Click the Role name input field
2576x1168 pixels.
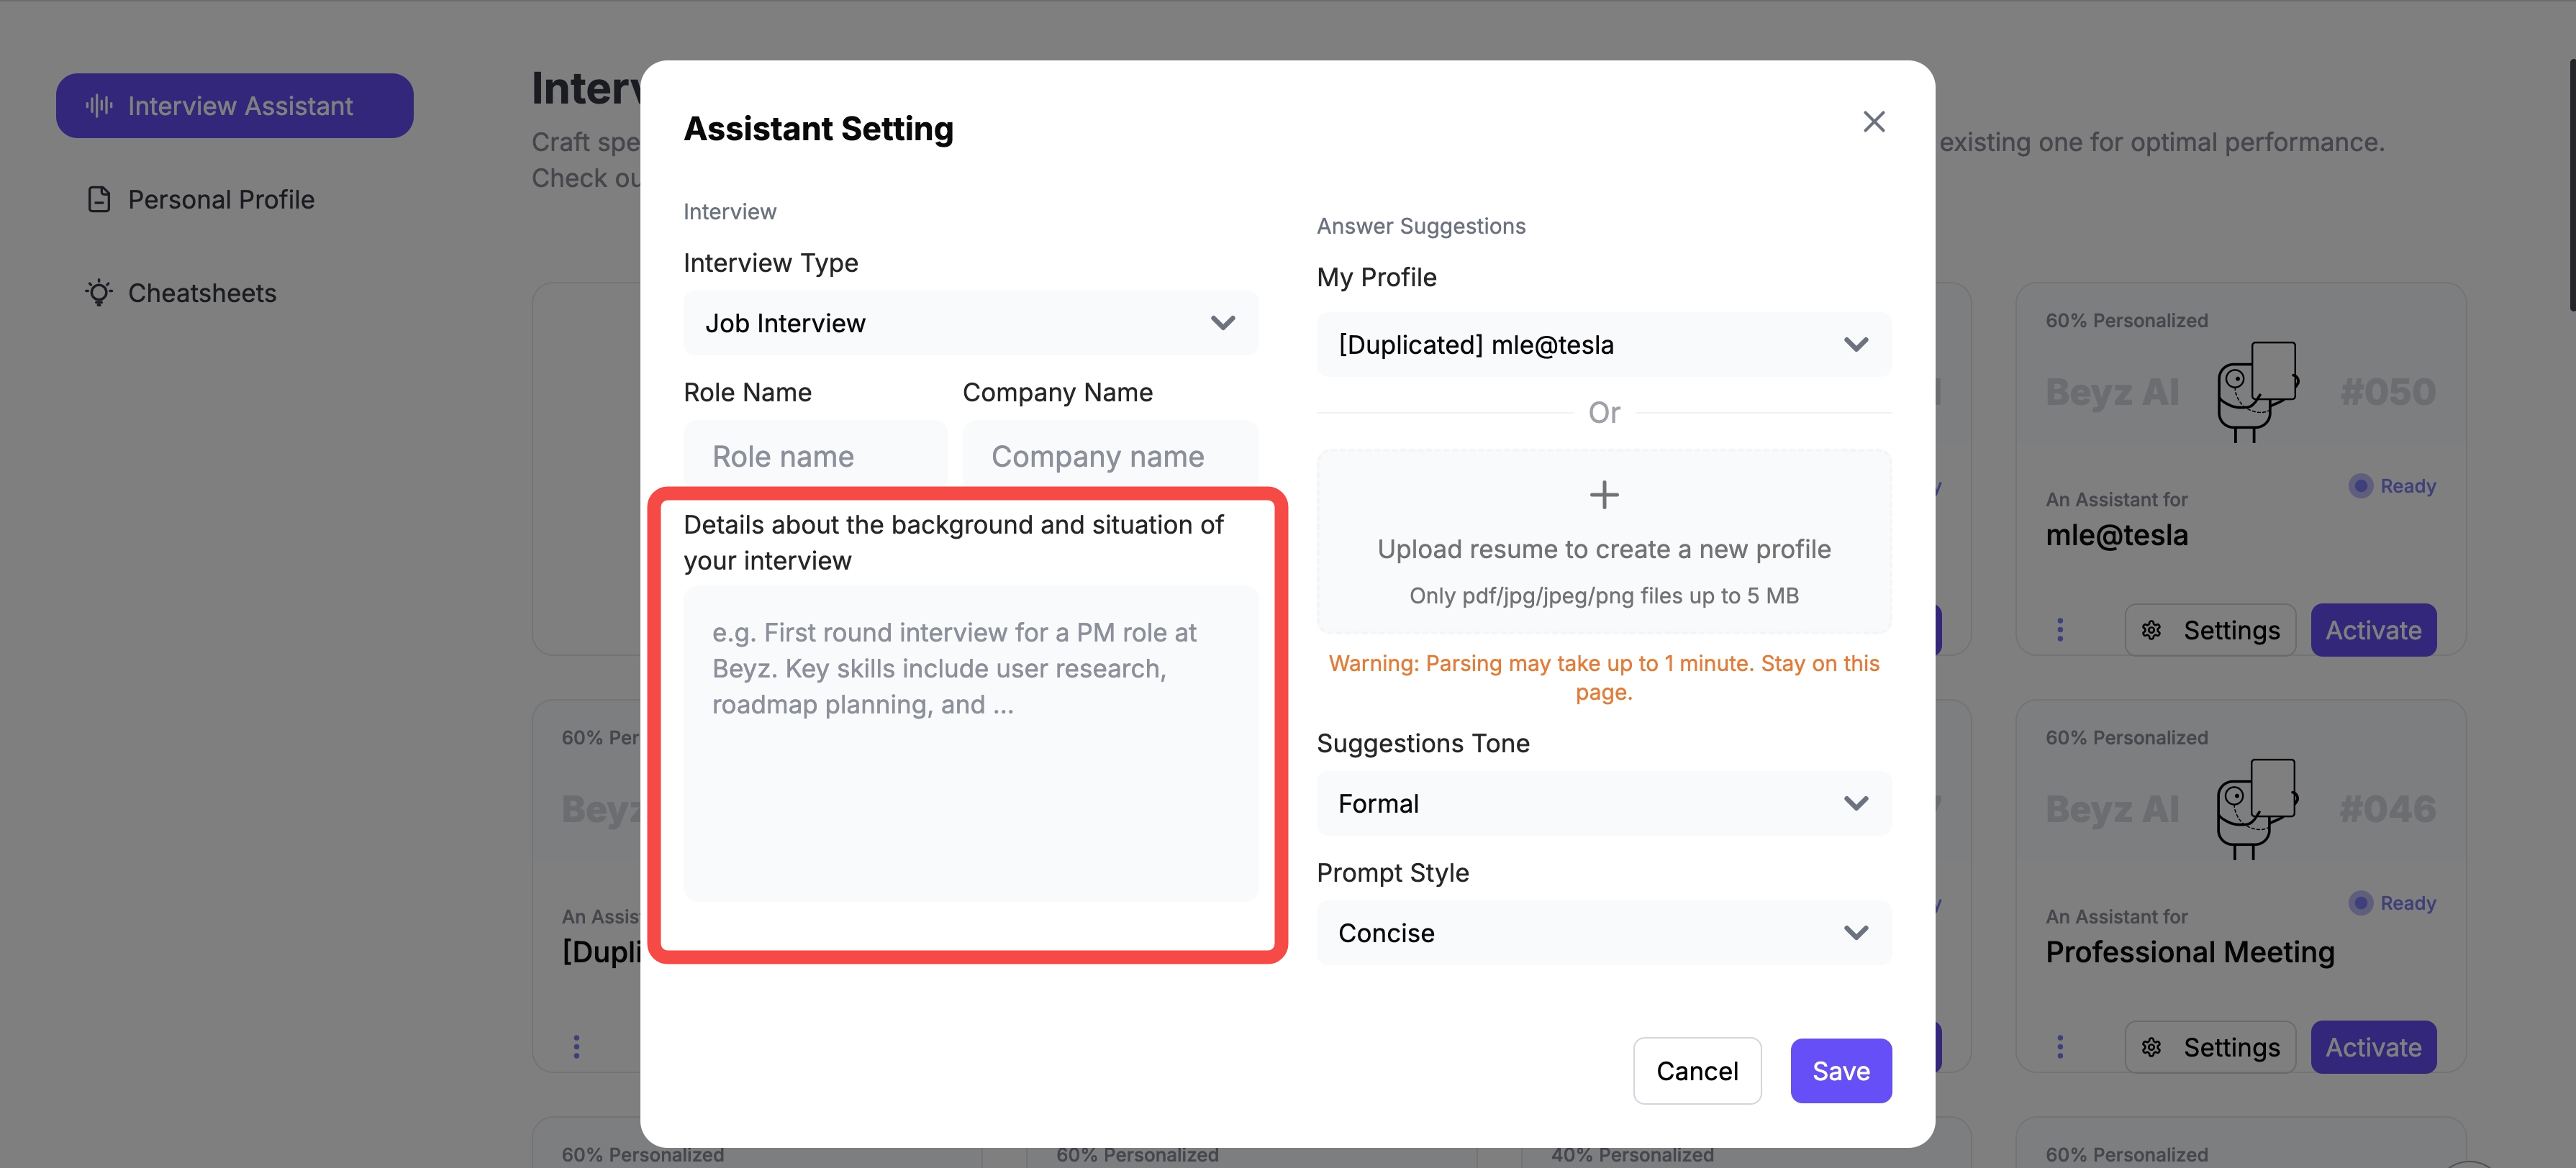[x=815, y=455]
